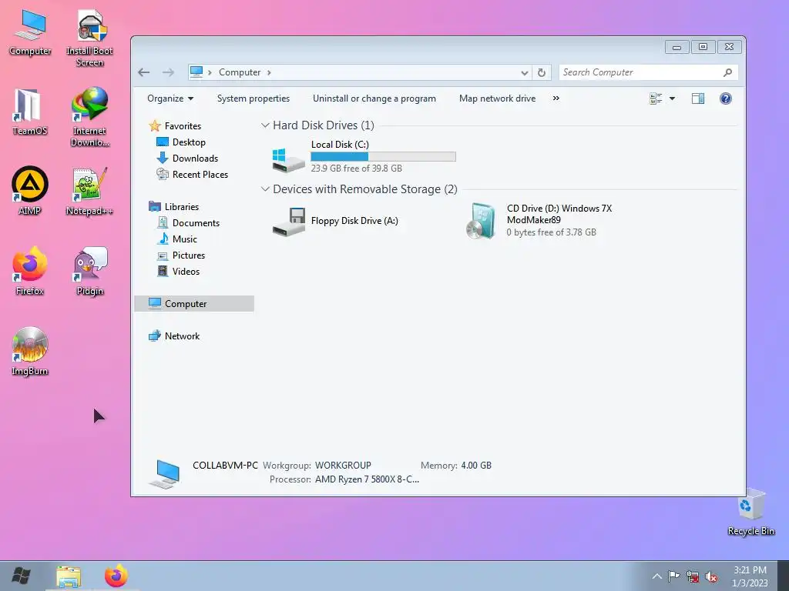Click "0 bytes free of 3.78 GB" text
The height and width of the screenshot is (591, 789).
coord(552,232)
